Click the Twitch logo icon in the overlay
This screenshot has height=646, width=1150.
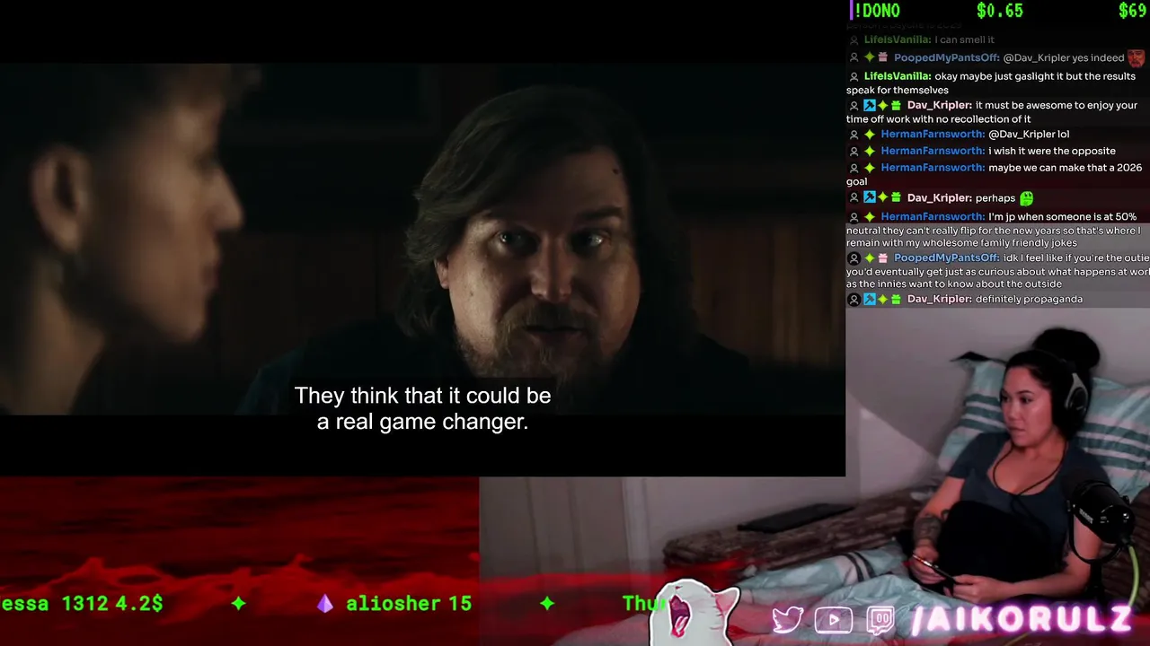(x=880, y=620)
